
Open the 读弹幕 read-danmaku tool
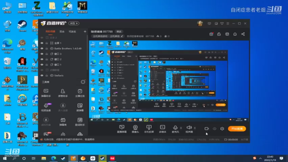(80, 107)
